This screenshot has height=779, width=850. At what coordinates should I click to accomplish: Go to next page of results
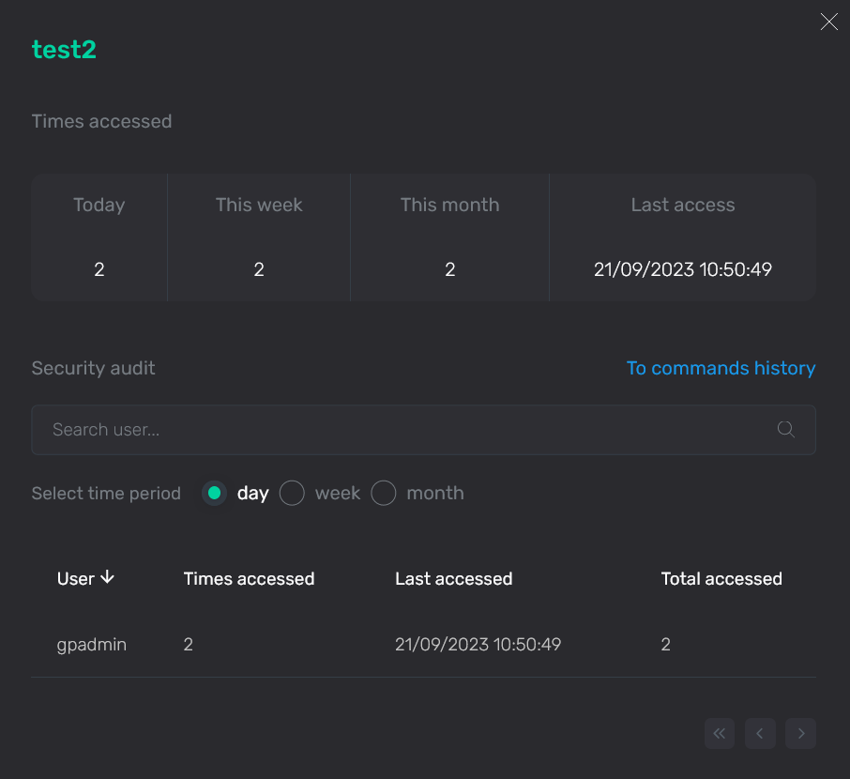pos(800,734)
